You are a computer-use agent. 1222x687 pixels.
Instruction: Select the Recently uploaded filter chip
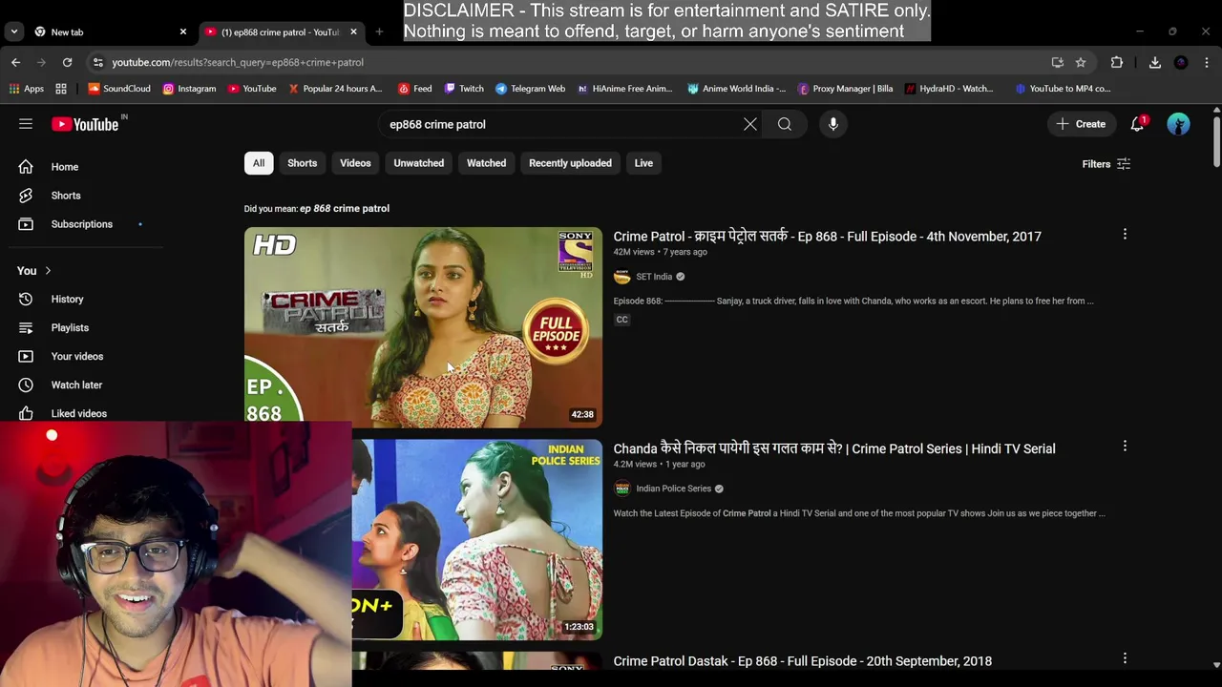point(570,163)
